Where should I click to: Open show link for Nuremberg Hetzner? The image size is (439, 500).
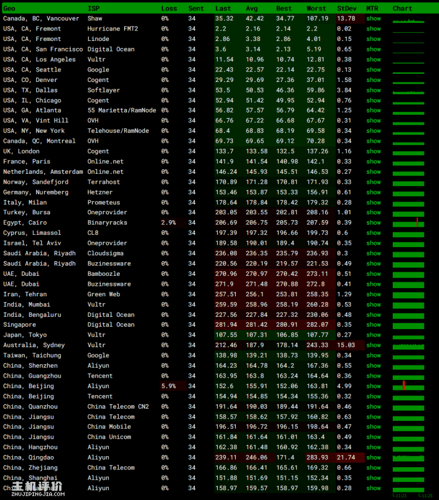point(373,192)
